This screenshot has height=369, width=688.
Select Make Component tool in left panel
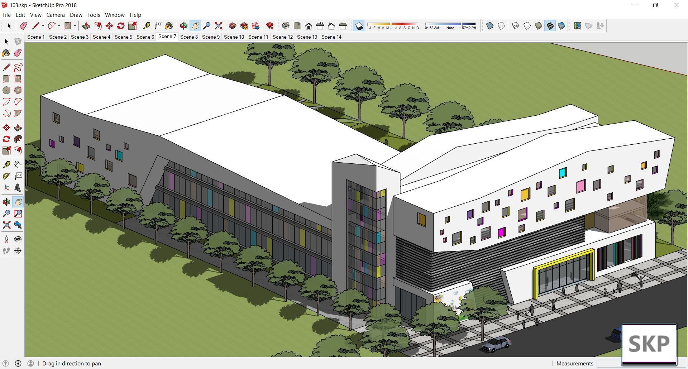click(x=18, y=42)
